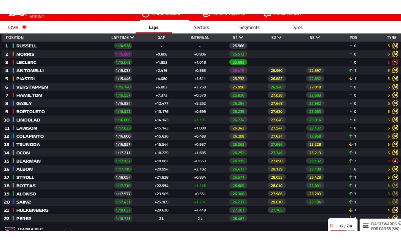Expand the S1 sector column chevron
This screenshot has height=243, width=401.
pos(241,38)
